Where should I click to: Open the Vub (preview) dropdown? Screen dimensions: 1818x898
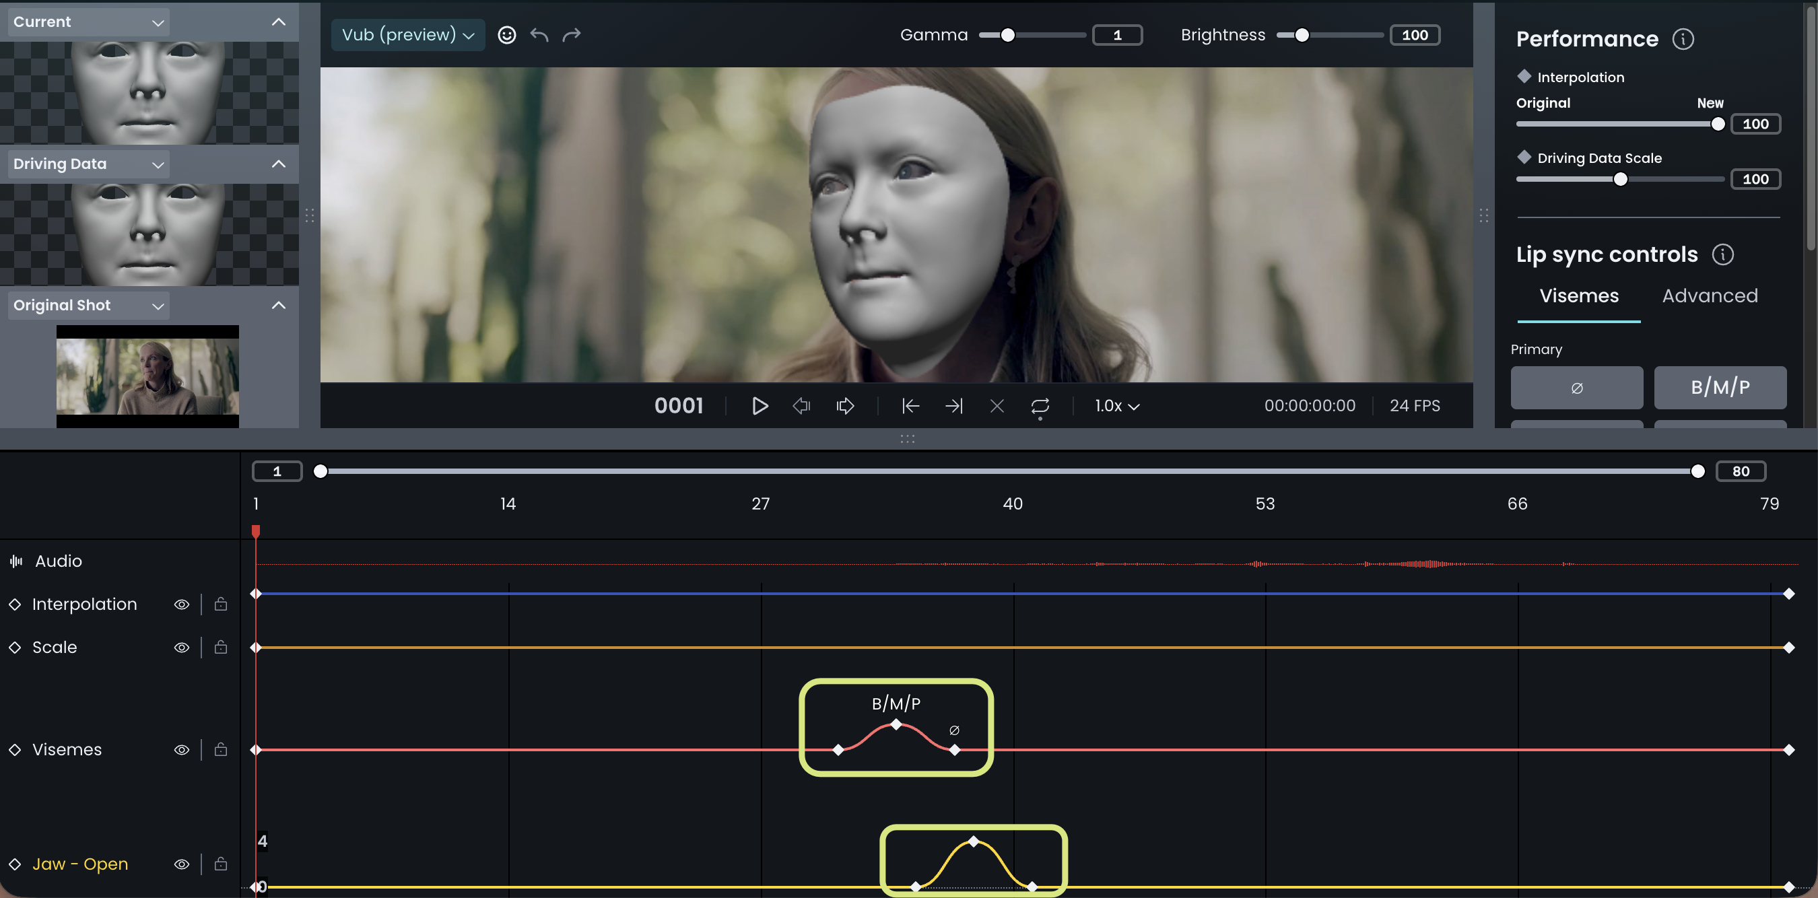coord(408,34)
